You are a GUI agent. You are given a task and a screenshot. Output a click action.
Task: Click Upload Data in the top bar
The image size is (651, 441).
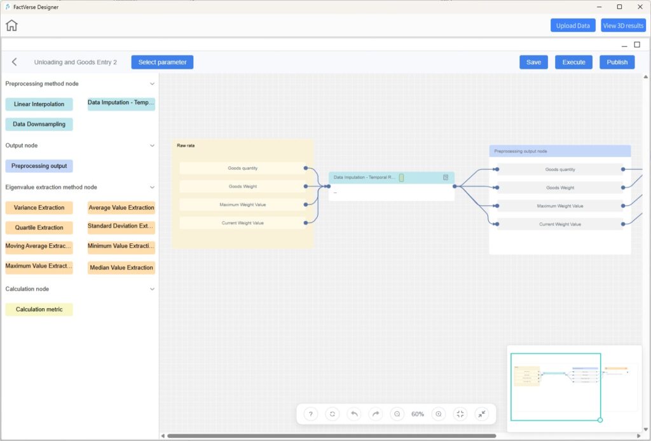click(573, 25)
